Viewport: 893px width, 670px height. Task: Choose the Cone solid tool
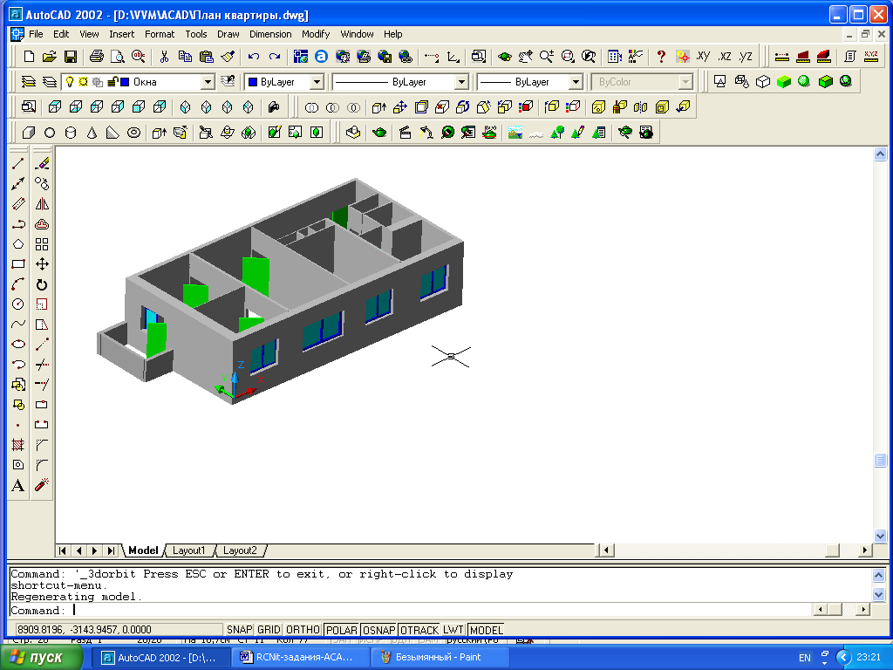(92, 133)
